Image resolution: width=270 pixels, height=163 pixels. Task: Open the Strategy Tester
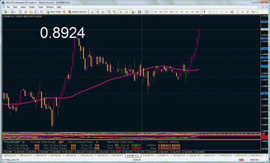[41, 12]
